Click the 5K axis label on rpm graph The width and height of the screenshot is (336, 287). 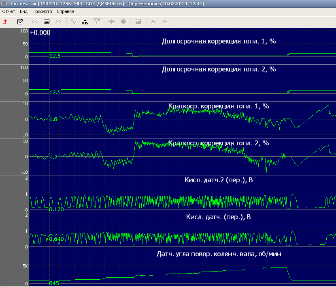click(25, 266)
